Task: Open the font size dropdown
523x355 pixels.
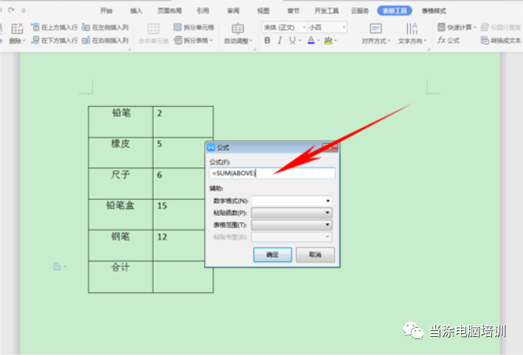Action: [x=343, y=27]
